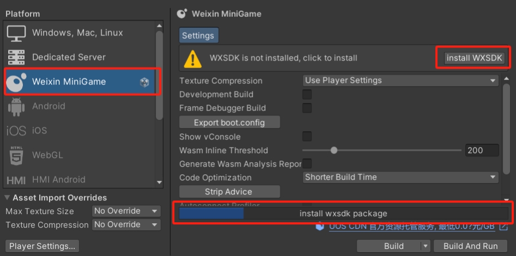Click the Weixin MiniGame platform icon
The image size is (516, 256).
16,82
